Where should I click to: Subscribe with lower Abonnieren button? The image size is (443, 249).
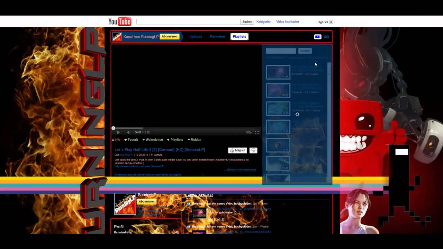point(147,202)
